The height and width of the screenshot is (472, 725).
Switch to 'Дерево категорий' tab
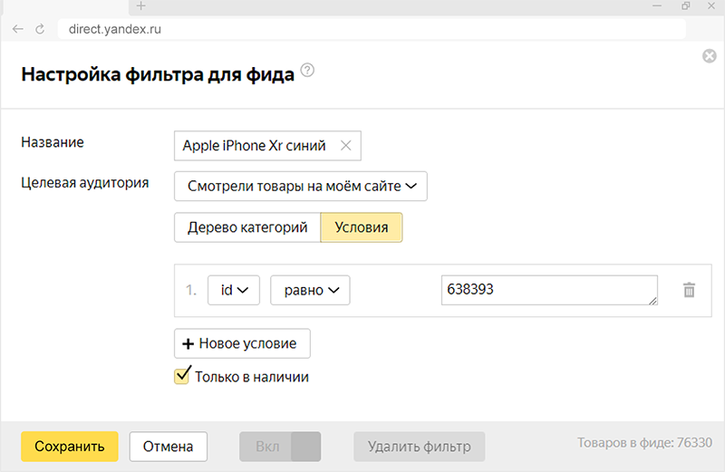tap(247, 227)
